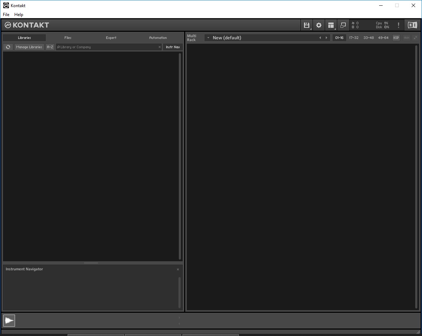This screenshot has width=422, height=336.
Task: Toggle the KSP multi script button
Action: (x=396, y=37)
